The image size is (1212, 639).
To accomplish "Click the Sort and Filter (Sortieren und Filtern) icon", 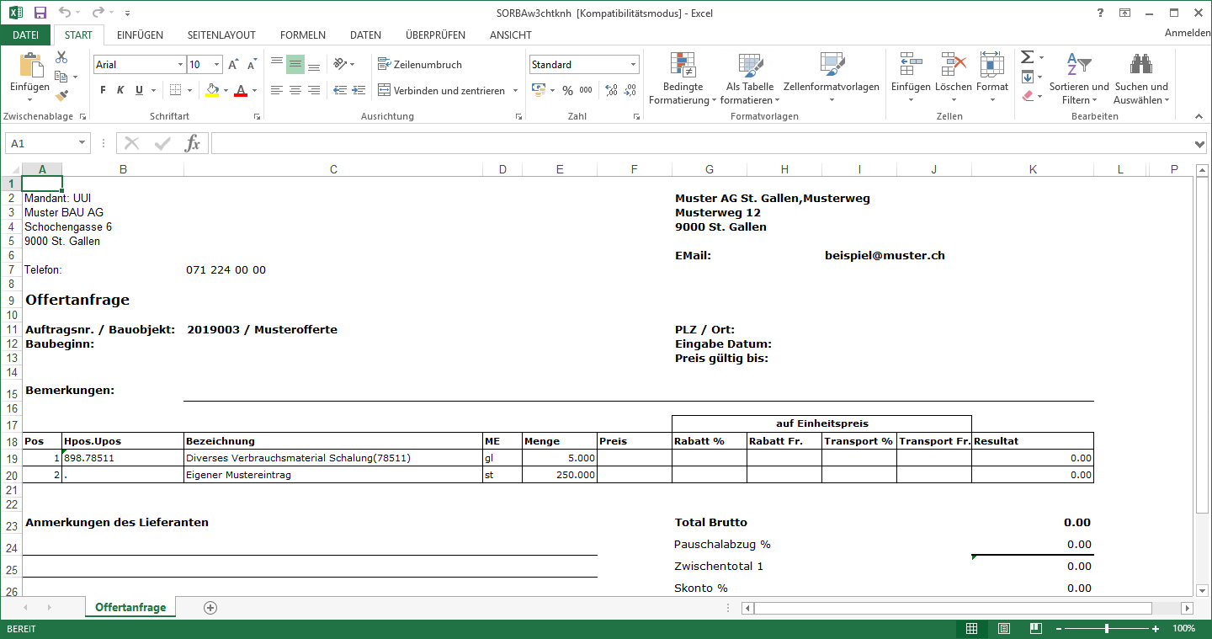I will tap(1079, 79).
